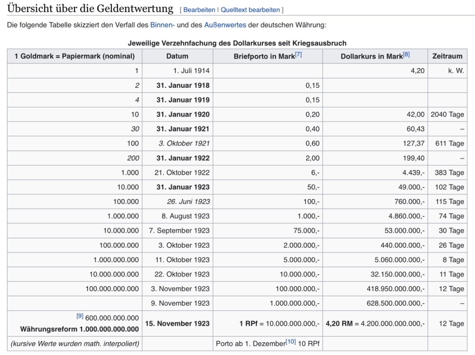Click the Datum column header
The height and width of the screenshot is (355, 475).
click(177, 56)
